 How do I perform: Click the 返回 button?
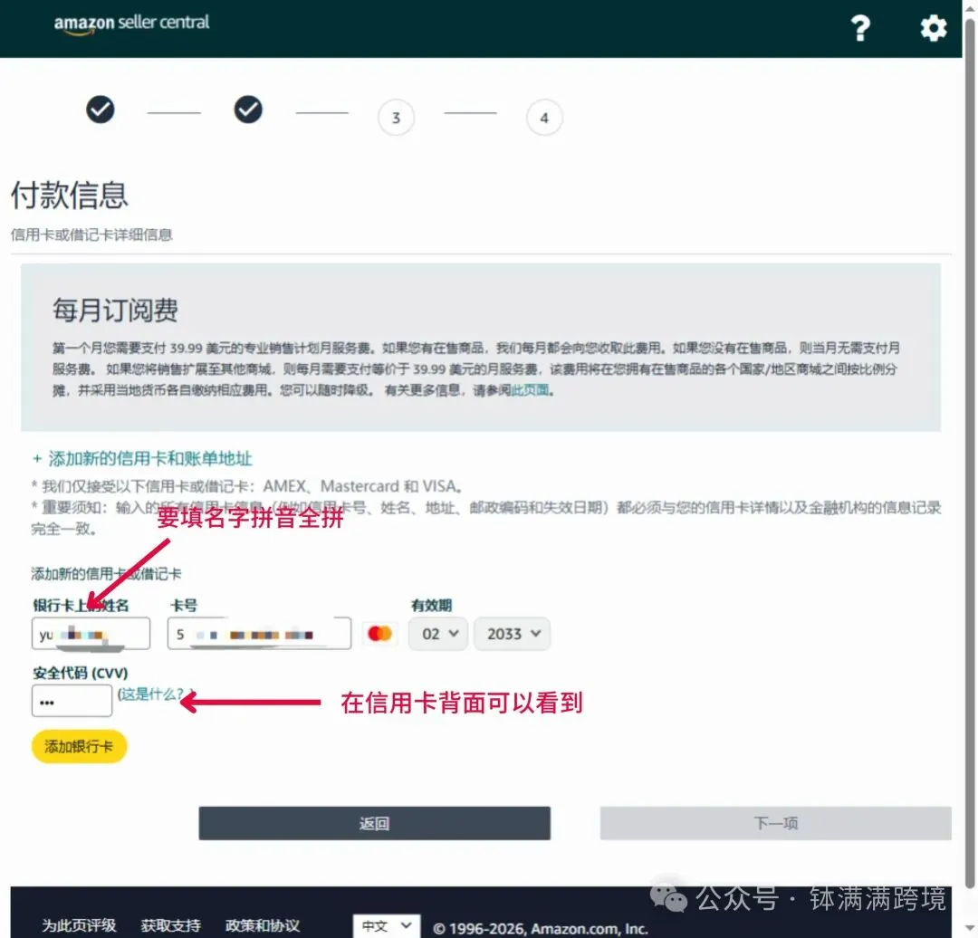(x=375, y=823)
